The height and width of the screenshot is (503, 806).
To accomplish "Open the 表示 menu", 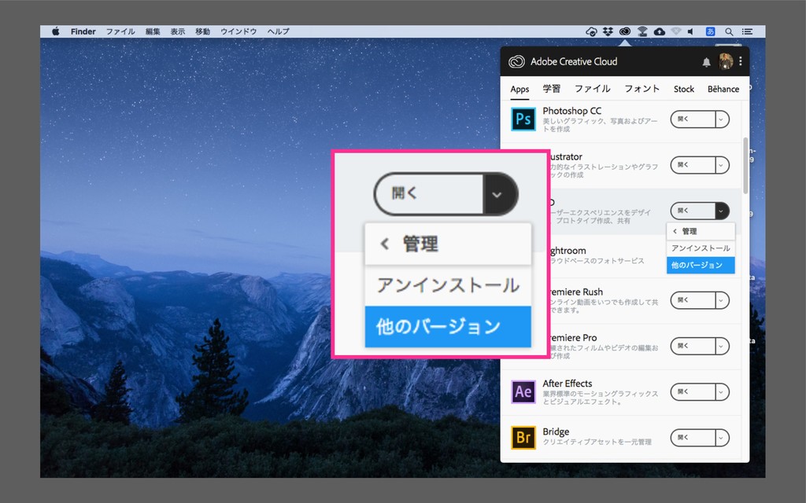I will point(178,31).
